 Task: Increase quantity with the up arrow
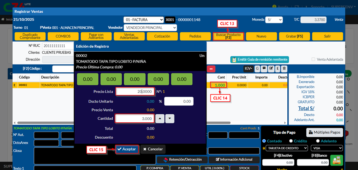click(x=160, y=119)
